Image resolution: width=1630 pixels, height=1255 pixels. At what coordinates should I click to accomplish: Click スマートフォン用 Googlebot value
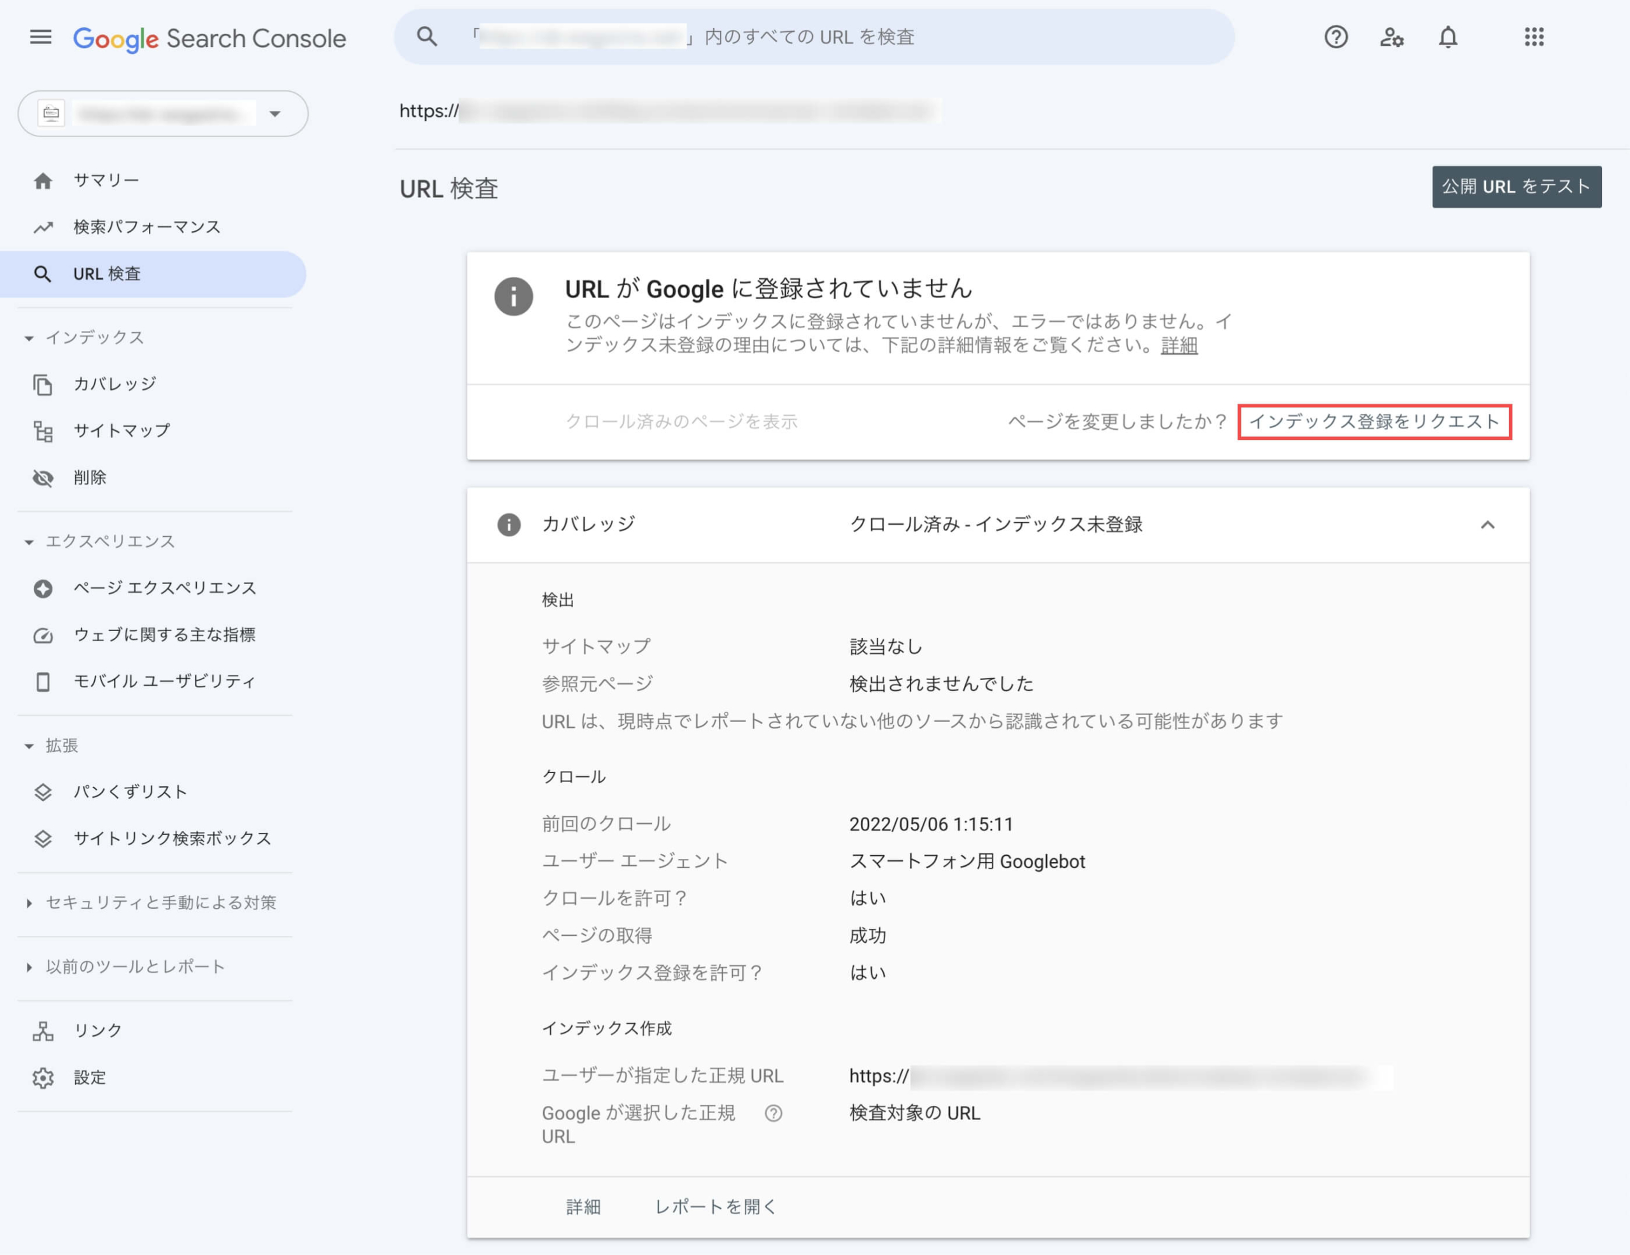point(967,861)
